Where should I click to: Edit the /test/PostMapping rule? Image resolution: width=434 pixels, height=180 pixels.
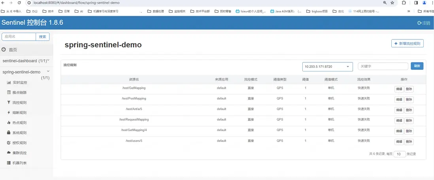coord(399,99)
